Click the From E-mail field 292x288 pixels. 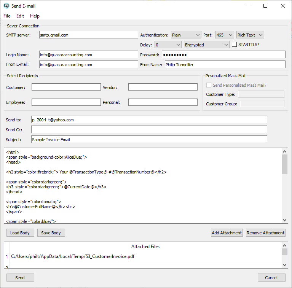pyautogui.click(x=88, y=64)
